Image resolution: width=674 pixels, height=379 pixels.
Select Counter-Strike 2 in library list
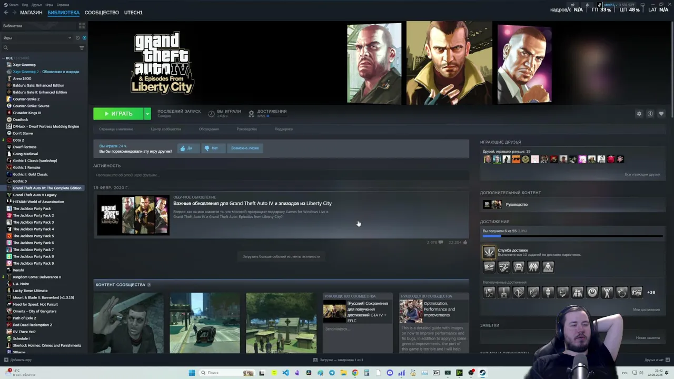pos(26,99)
